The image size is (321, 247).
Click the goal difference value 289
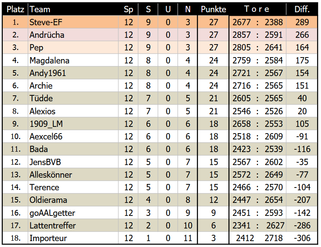pos(302,22)
